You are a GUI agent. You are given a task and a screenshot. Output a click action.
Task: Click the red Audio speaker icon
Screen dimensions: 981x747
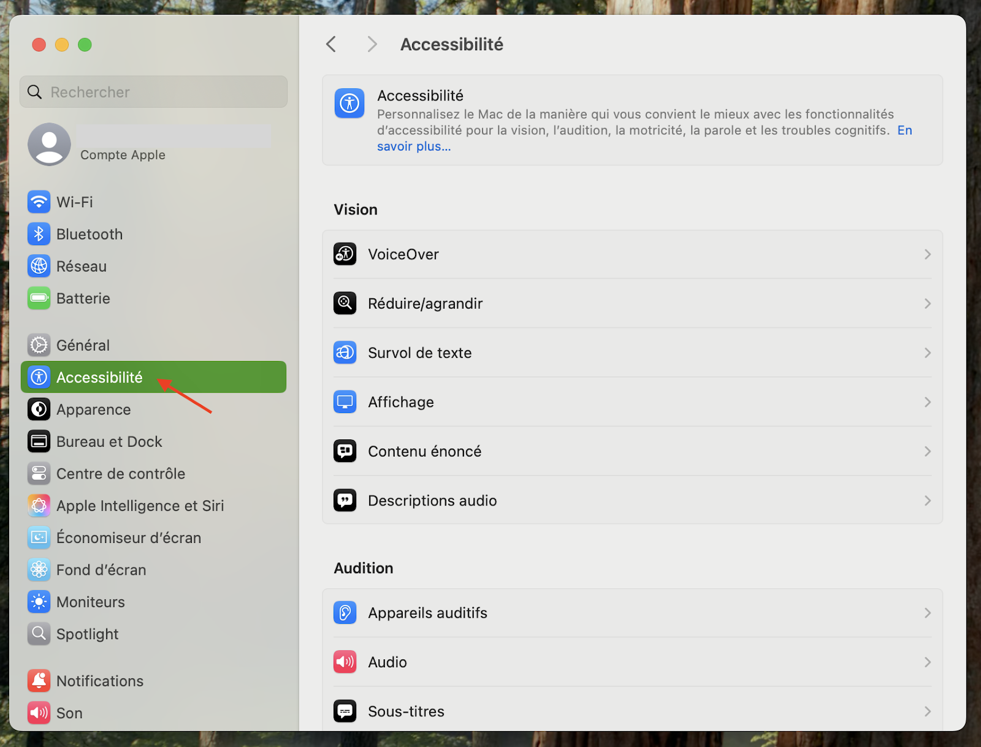click(345, 662)
